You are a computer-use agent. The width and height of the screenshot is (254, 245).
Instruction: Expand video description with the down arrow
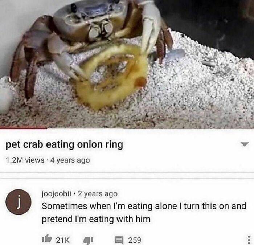(245, 144)
